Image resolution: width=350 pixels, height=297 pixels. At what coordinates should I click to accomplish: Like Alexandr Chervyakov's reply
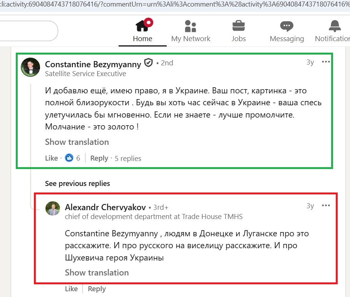71,289
